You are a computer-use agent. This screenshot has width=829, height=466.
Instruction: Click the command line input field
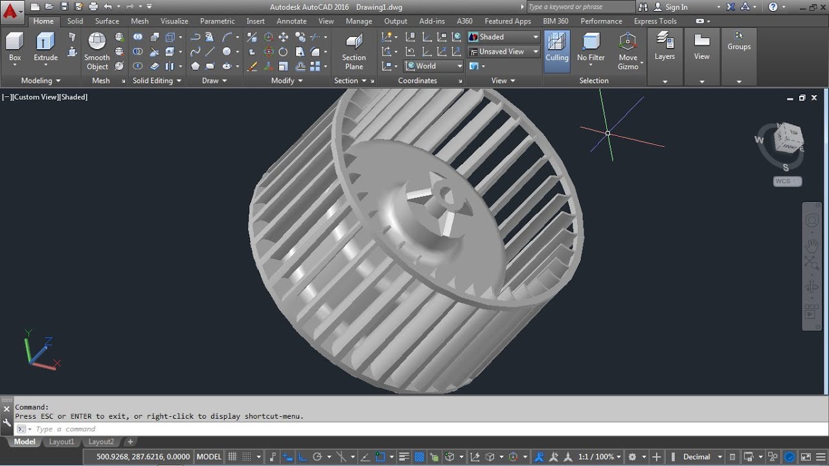(421, 429)
